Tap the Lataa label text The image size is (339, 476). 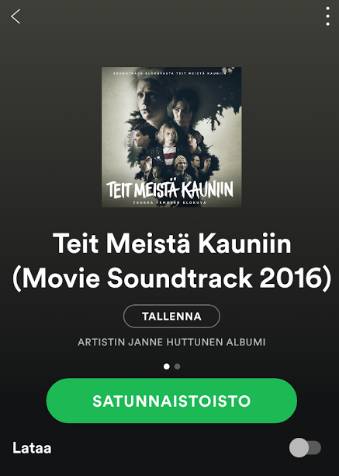32,448
